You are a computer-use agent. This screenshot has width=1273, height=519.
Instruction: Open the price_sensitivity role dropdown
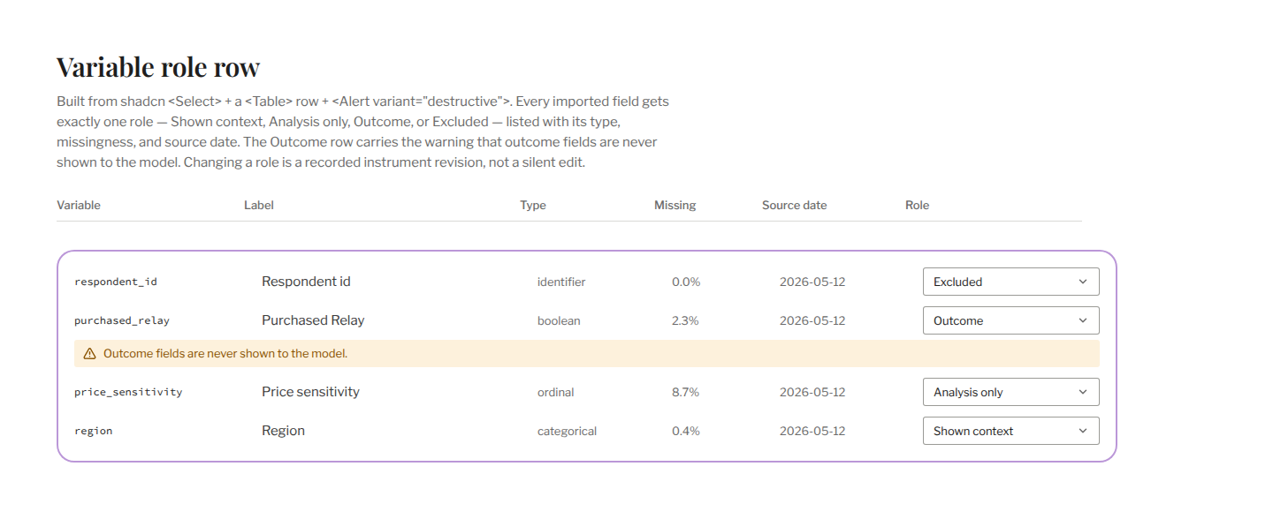(x=1010, y=392)
